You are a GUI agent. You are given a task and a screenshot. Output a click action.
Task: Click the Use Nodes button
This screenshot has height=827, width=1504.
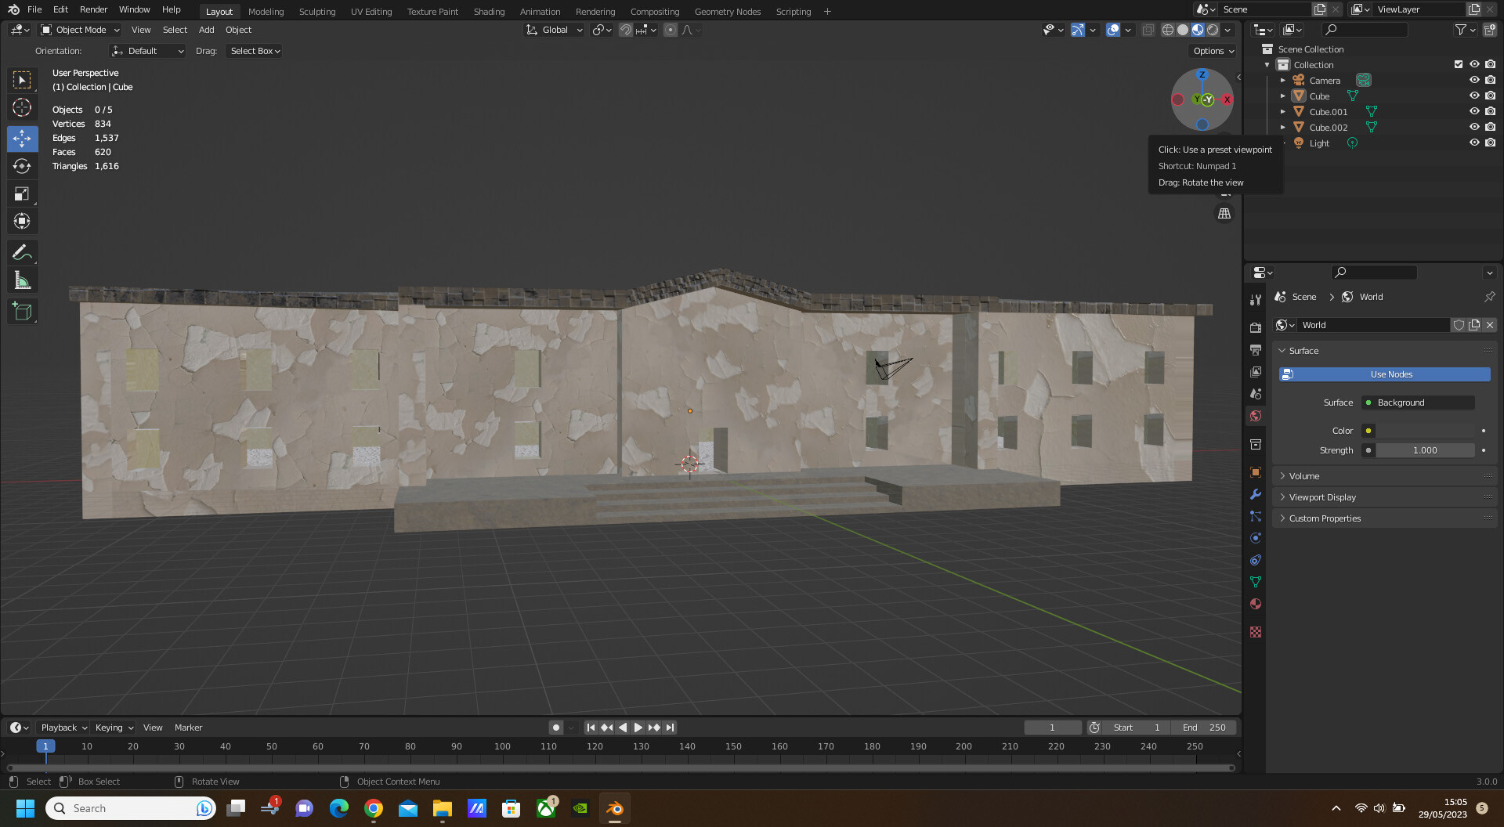pos(1390,374)
